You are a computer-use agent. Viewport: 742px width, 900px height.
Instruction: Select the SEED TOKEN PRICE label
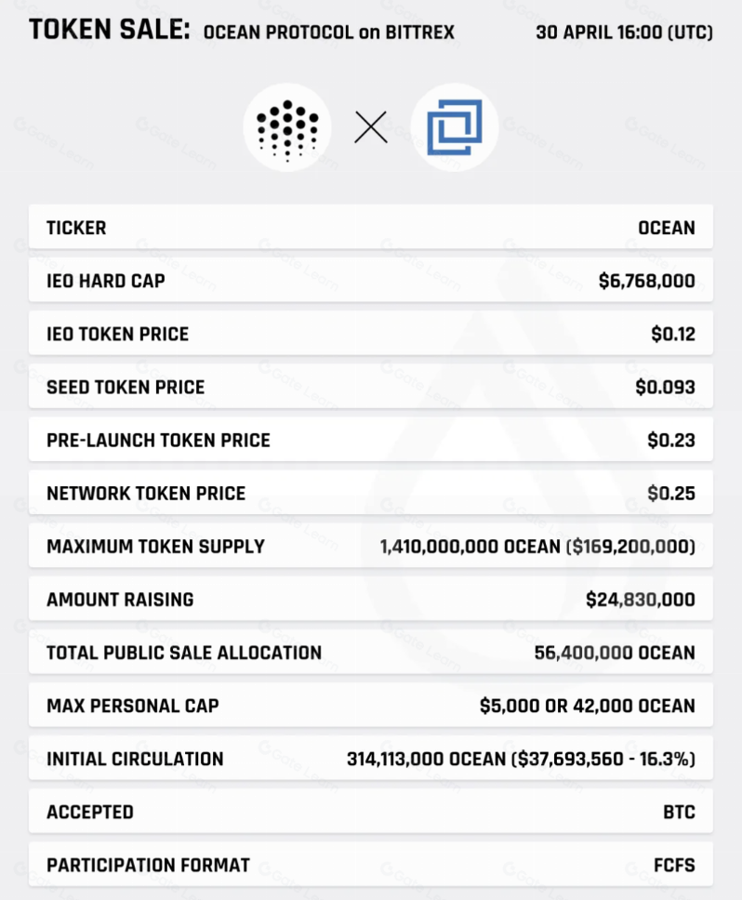click(126, 387)
